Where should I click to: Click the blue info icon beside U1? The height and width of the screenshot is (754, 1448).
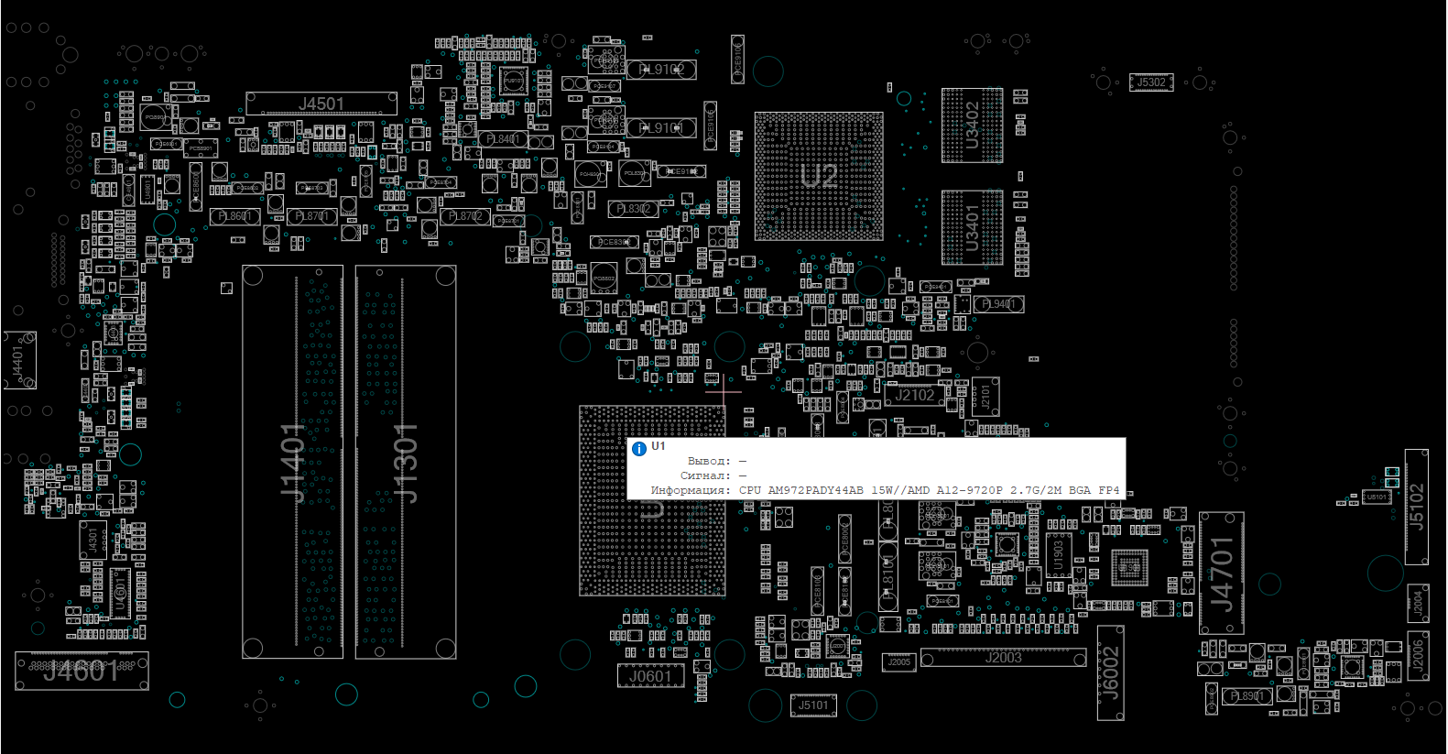pyautogui.click(x=639, y=449)
